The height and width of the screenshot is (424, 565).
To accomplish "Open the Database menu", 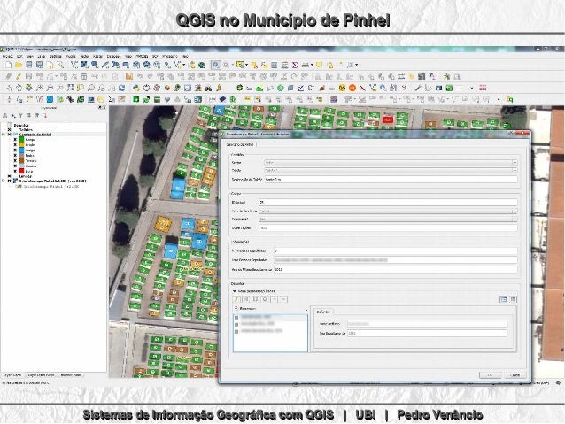I will 113,56.
